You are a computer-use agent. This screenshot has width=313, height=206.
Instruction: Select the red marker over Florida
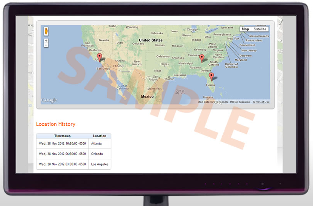pyautogui.click(x=211, y=76)
